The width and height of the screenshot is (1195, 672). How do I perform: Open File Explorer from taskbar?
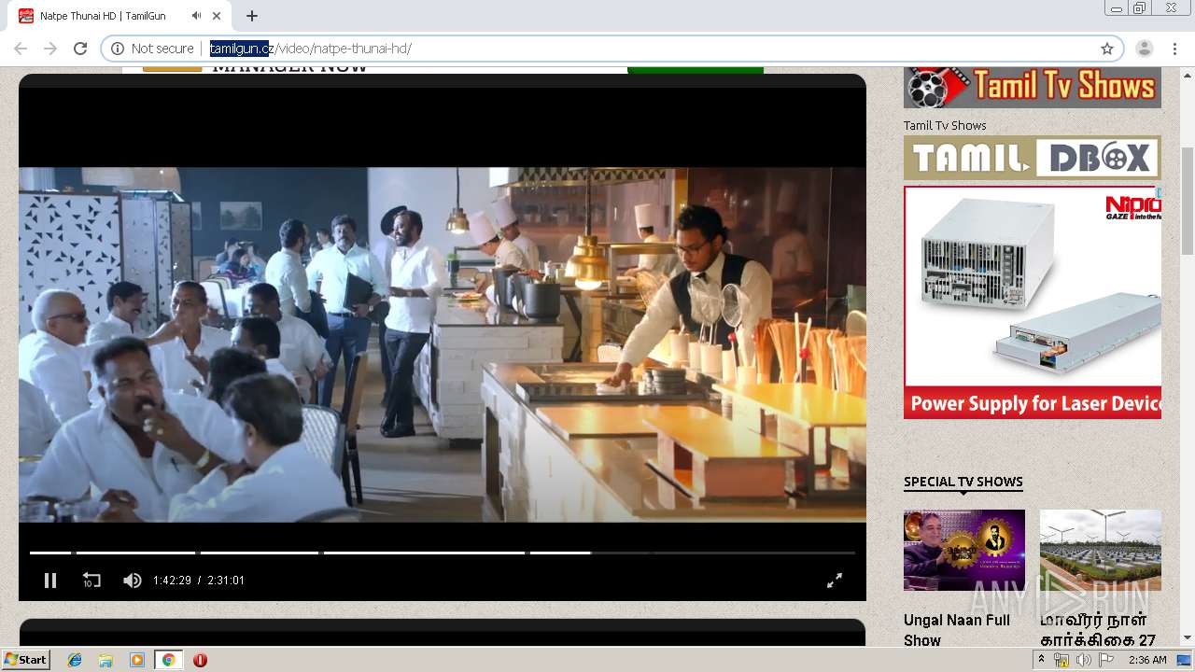coord(105,660)
